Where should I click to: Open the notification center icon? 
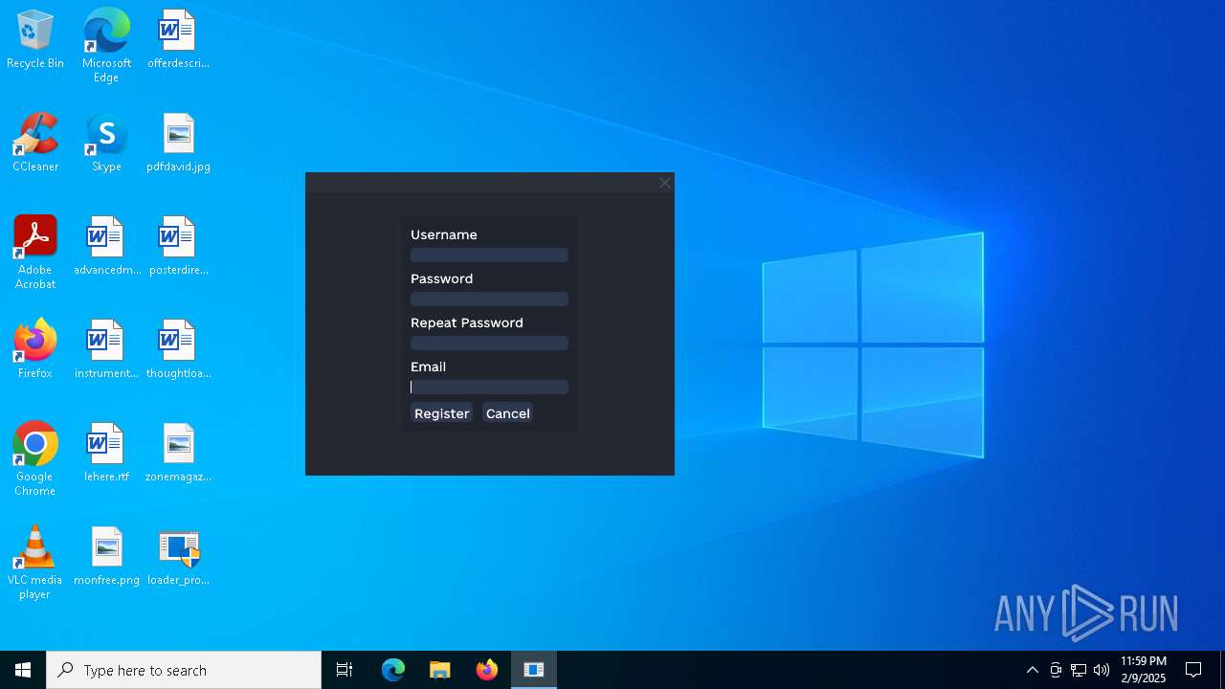click(x=1193, y=670)
